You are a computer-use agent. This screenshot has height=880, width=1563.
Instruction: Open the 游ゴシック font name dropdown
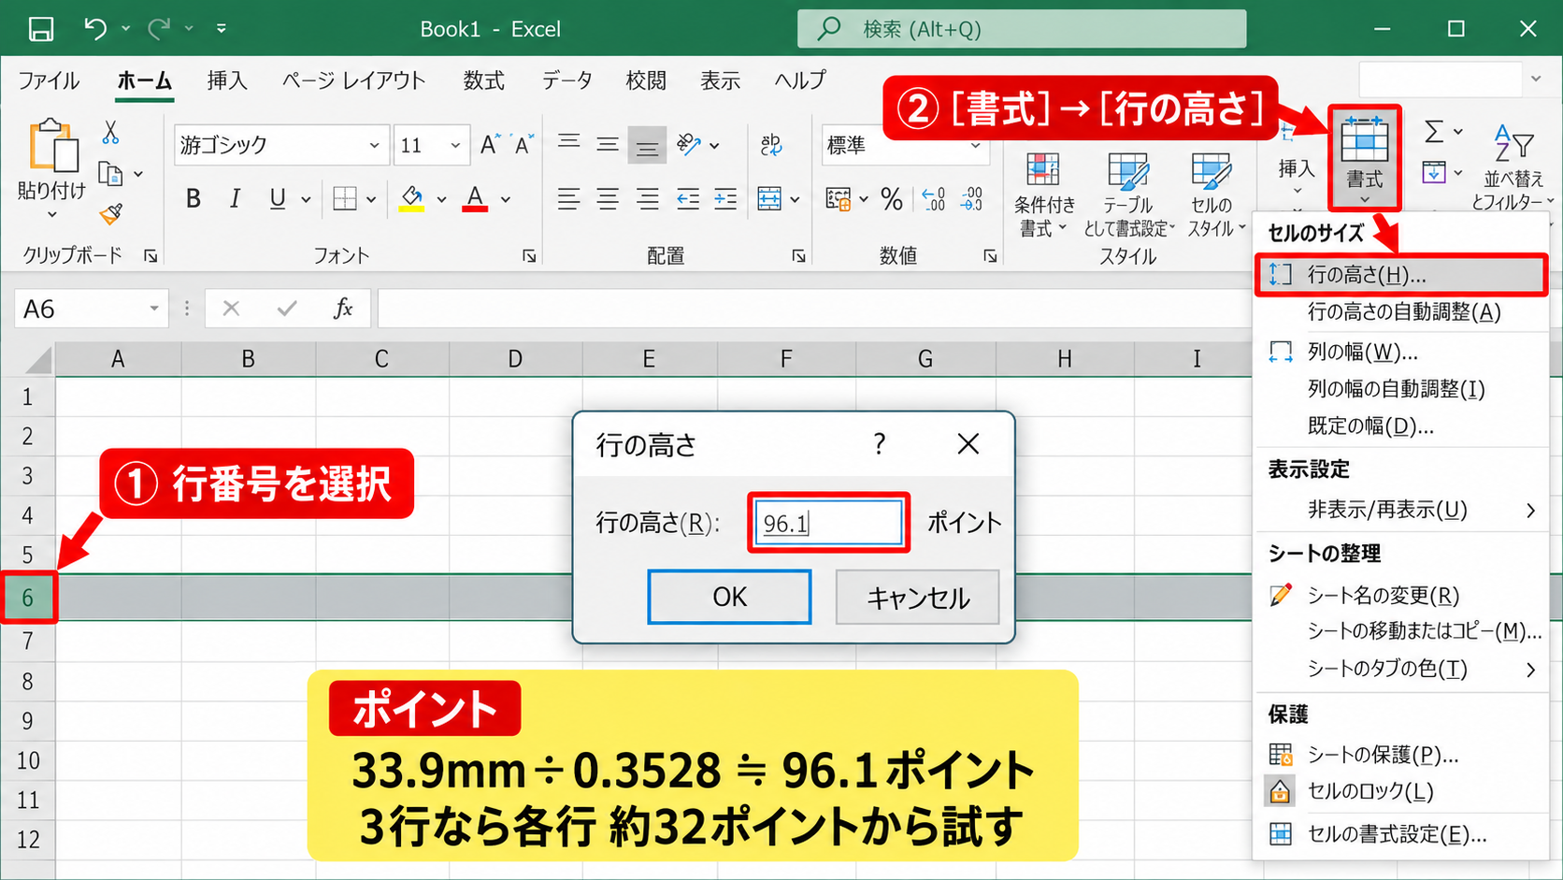click(x=374, y=146)
